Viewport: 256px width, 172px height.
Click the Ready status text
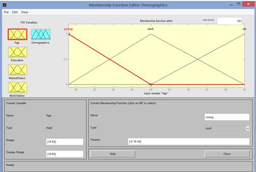pyautogui.click(x=10, y=165)
